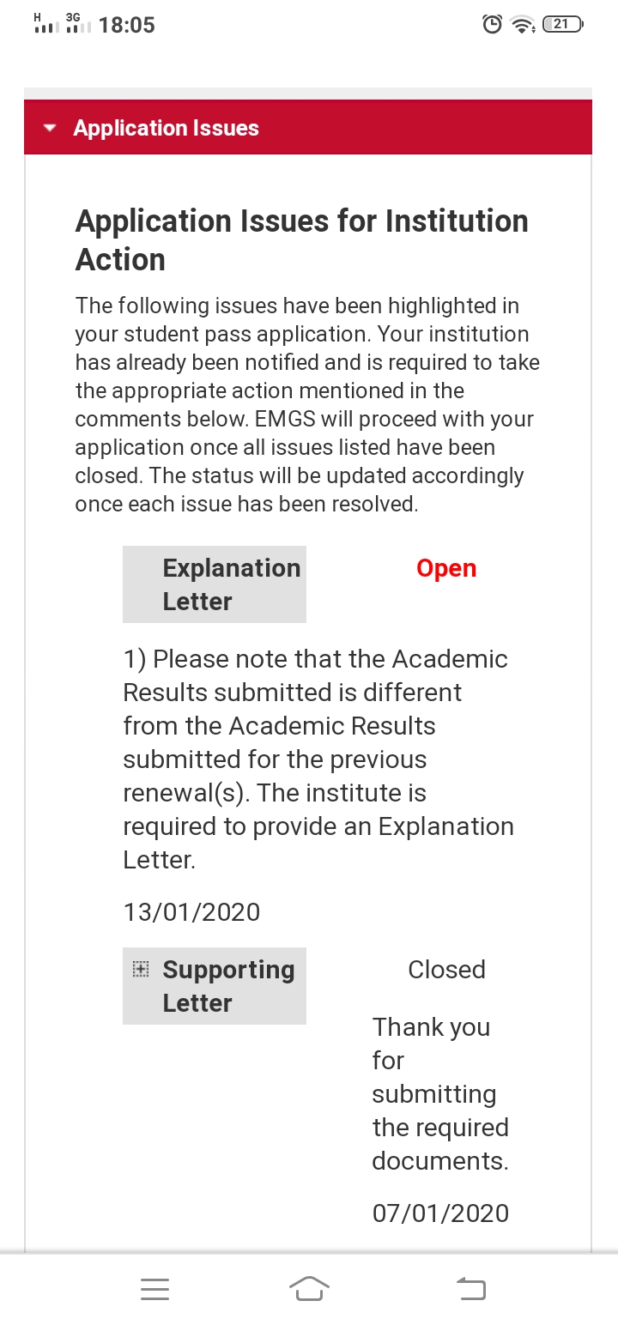This screenshot has width=618, height=1325.
Task: Tap the alarm clock status icon
Action: click(492, 25)
